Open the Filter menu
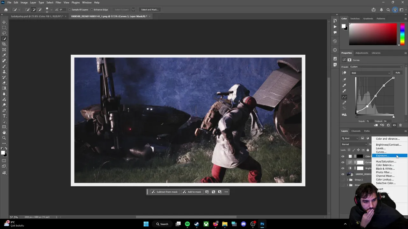 point(58,3)
